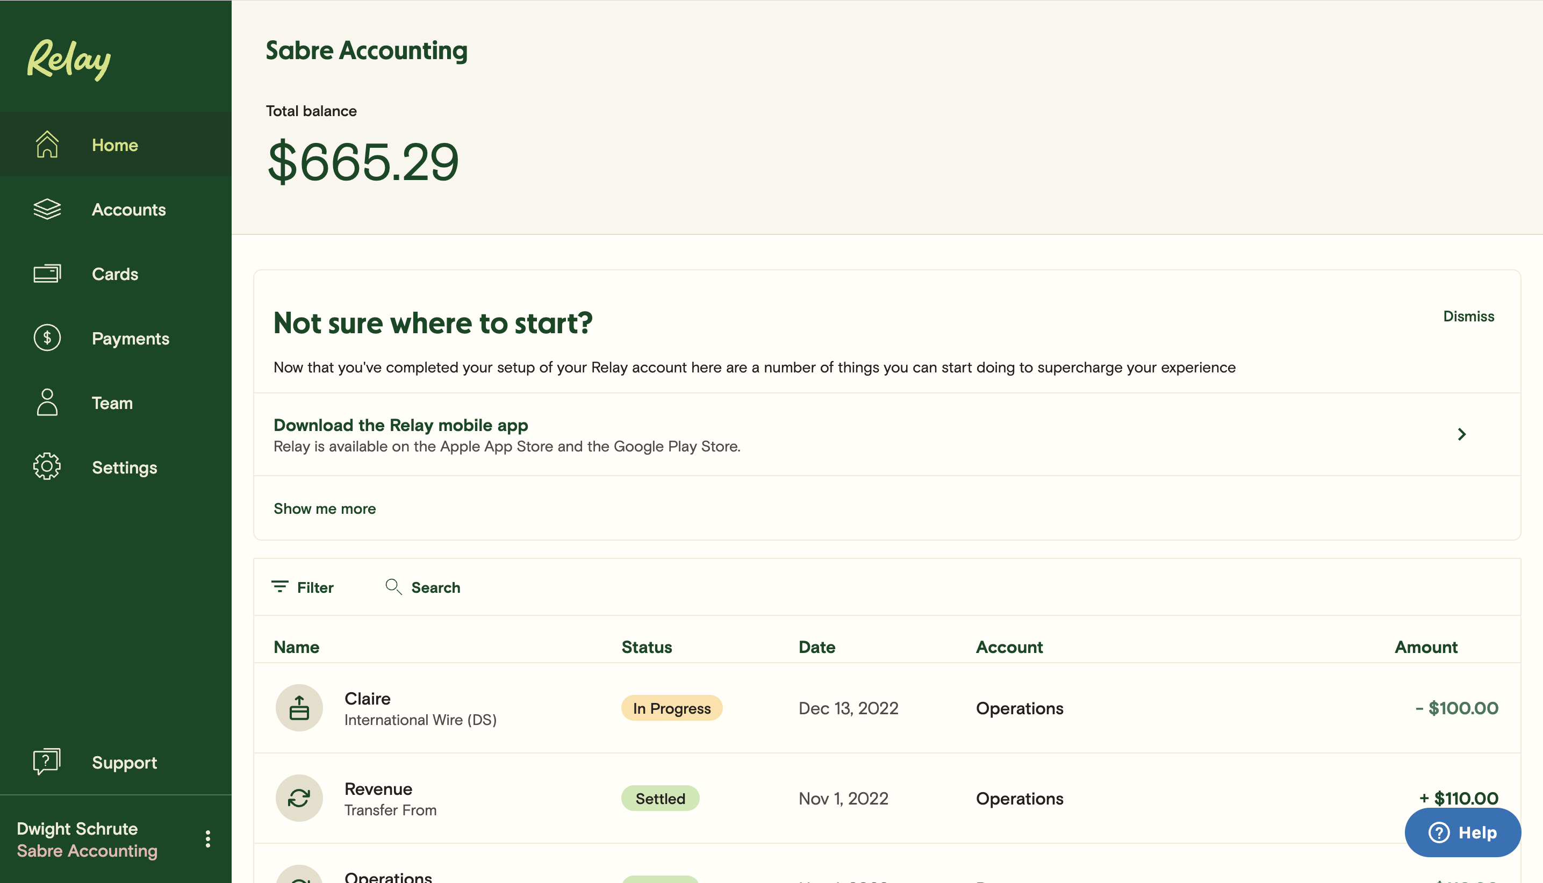Click the Search button label
The width and height of the screenshot is (1543, 883).
436,587
